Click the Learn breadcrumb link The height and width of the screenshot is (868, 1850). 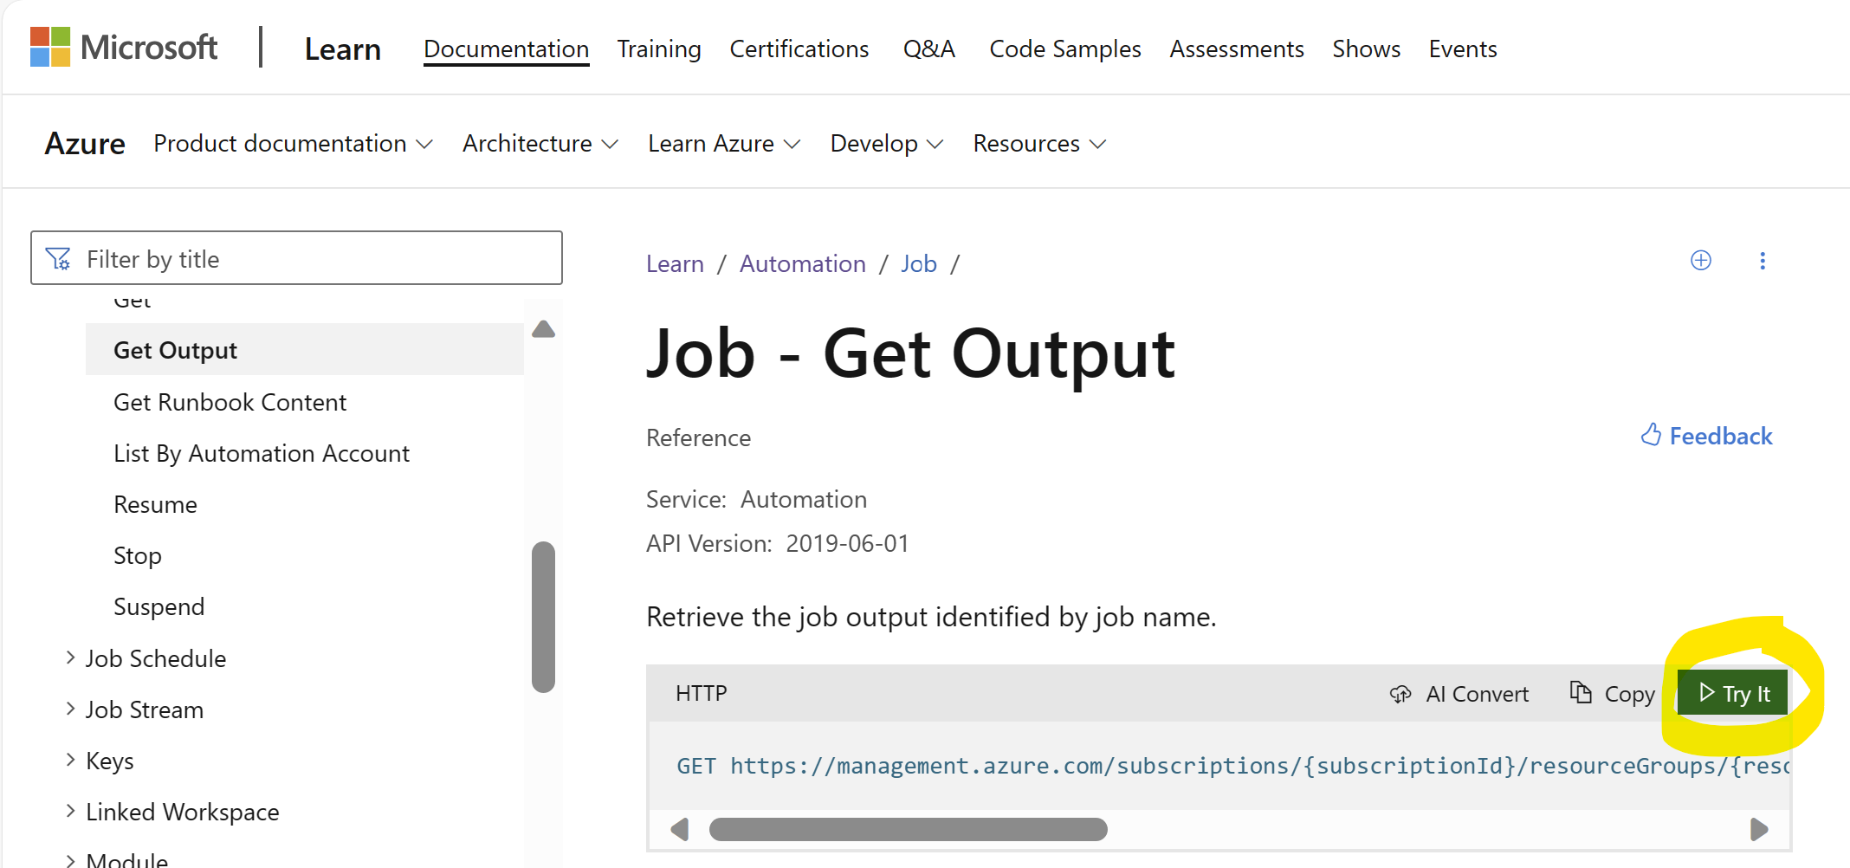(675, 263)
